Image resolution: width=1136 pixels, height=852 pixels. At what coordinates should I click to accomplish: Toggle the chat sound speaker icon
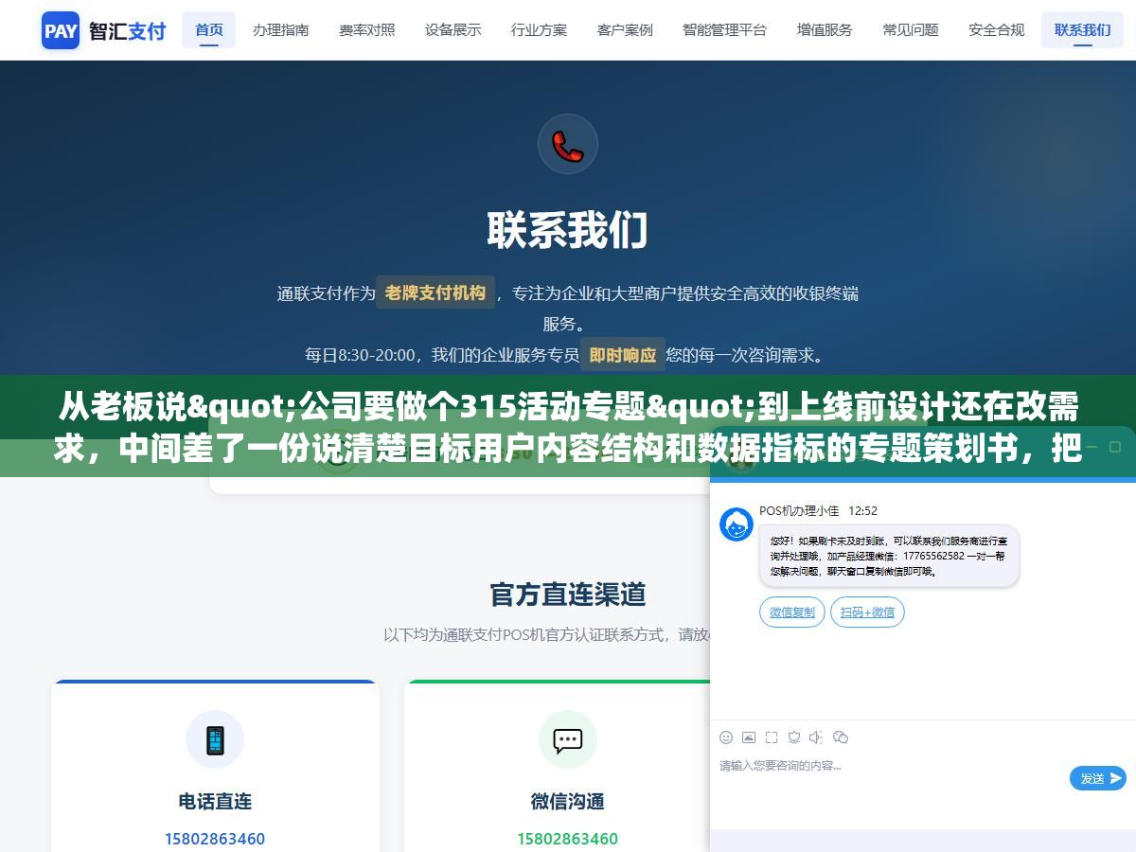(x=816, y=737)
